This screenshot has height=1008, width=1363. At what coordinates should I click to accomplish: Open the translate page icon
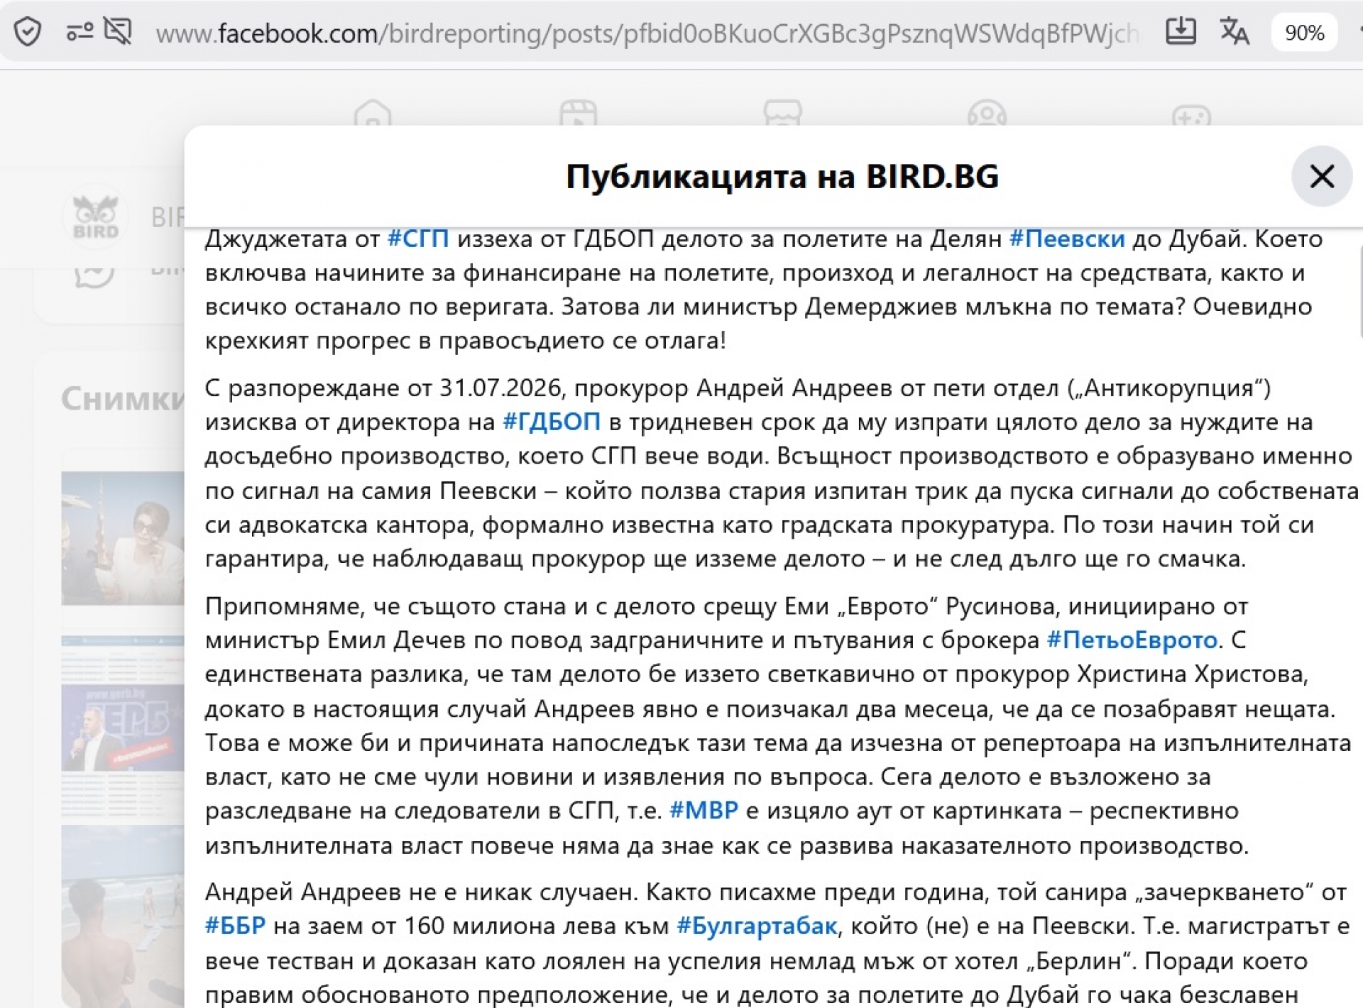click(1235, 32)
